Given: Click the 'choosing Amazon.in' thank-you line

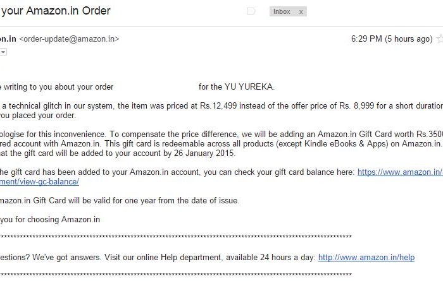Looking at the screenshot, I should [70, 219].
